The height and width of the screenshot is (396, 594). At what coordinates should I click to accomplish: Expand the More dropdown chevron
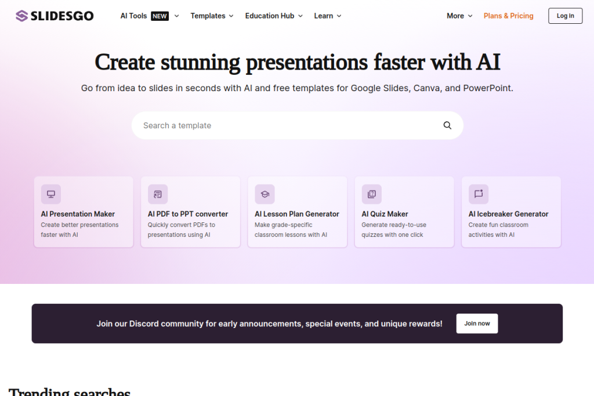(x=470, y=16)
